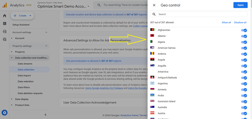Click the top search bar field

click(x=121, y=5)
